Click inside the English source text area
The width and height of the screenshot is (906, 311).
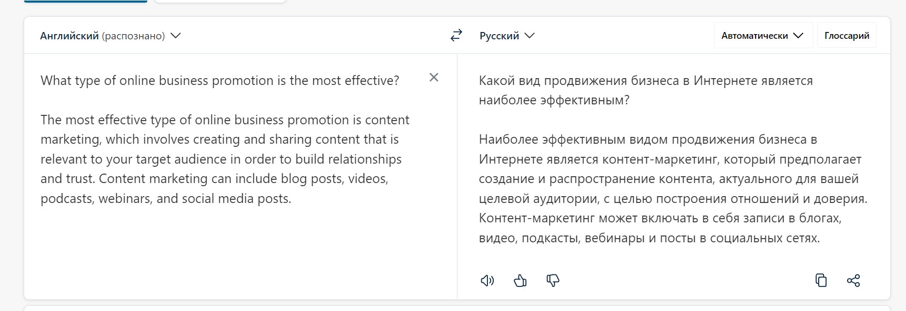(226, 157)
